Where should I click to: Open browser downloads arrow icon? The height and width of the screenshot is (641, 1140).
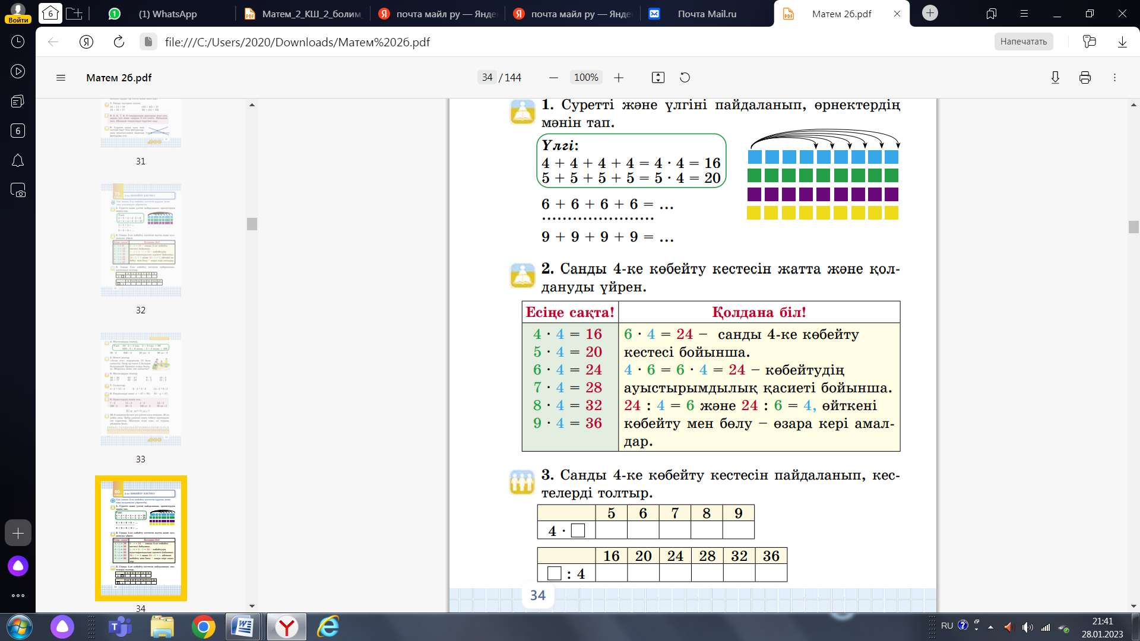(1122, 42)
